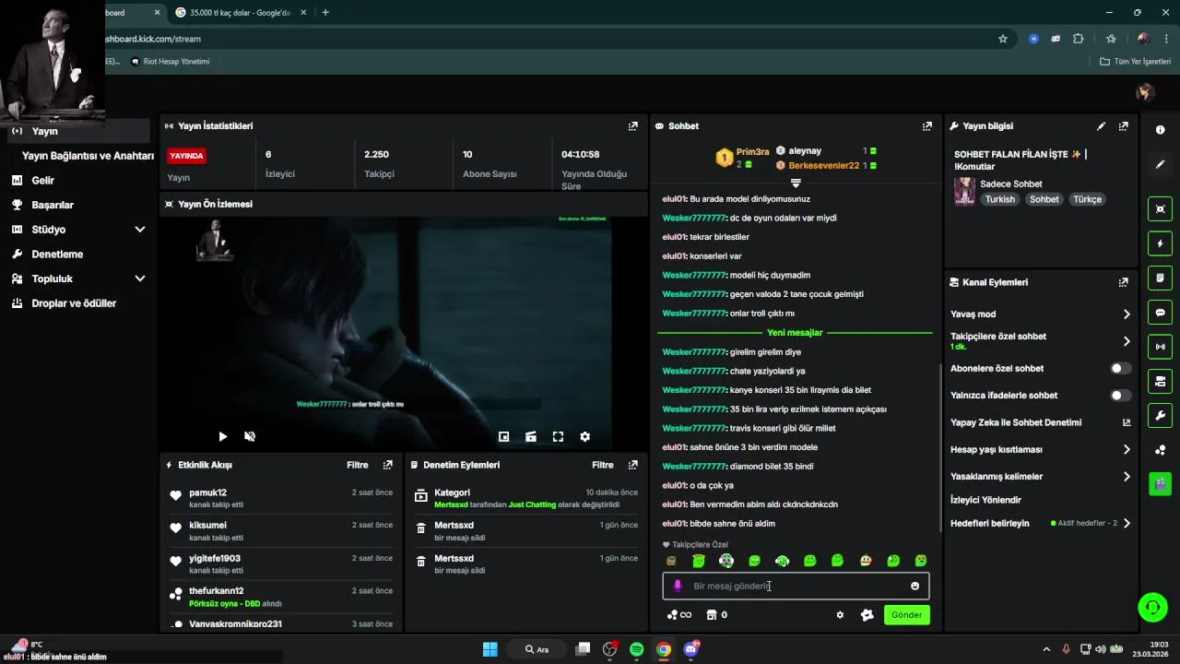Collapse the chat leaderboard arrow

click(x=796, y=184)
